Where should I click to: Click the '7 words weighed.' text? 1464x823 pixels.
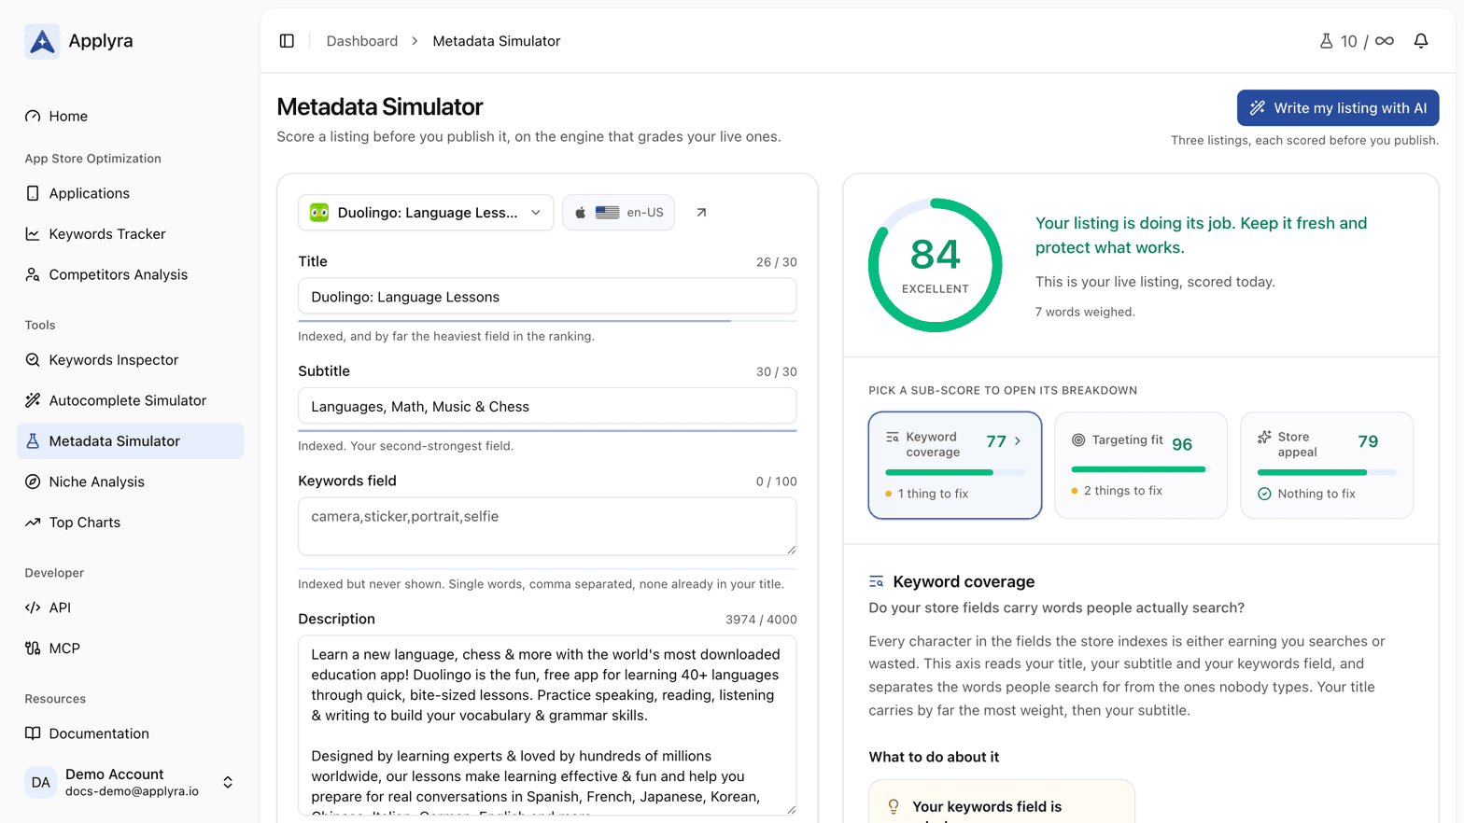[x=1085, y=312]
